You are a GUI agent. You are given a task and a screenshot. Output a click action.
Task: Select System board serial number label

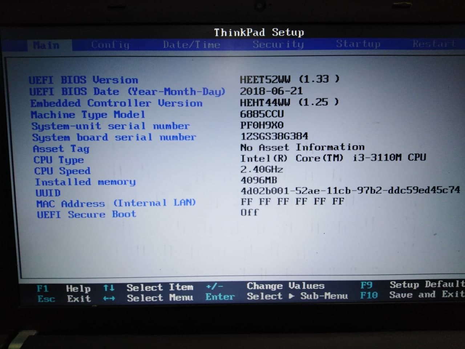tap(114, 137)
